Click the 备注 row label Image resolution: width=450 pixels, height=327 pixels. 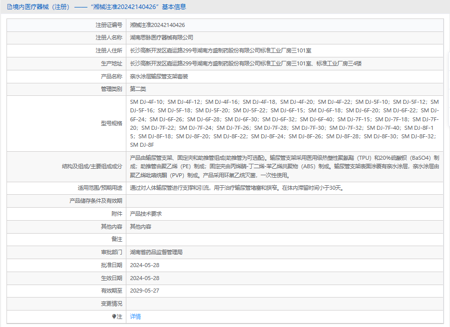117,239
